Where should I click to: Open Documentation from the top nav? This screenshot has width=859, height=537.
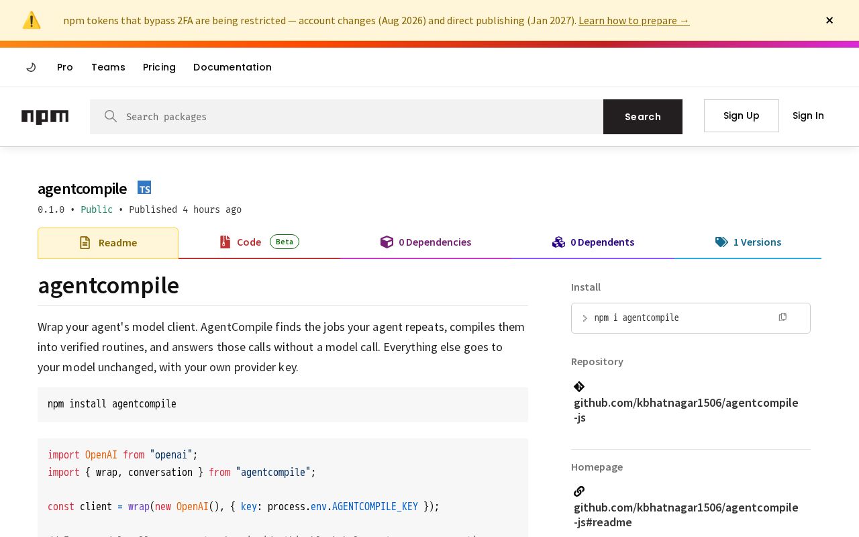pos(232,67)
